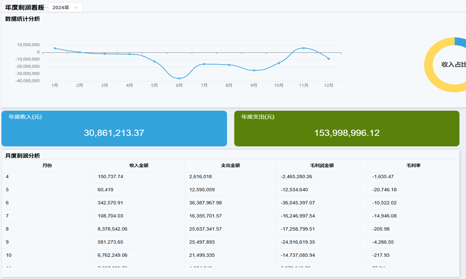Click the 9月 data point on line chart
The width and height of the screenshot is (466, 279).
tap(254, 70)
